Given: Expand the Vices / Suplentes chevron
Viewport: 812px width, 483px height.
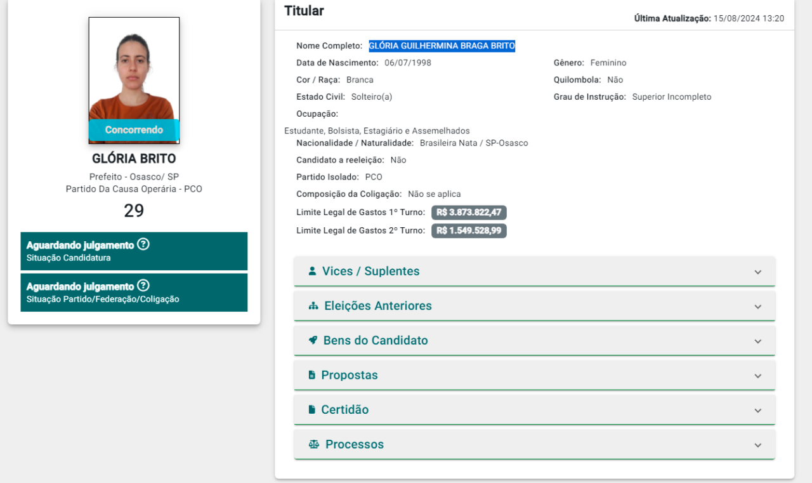Looking at the screenshot, I should click(757, 272).
